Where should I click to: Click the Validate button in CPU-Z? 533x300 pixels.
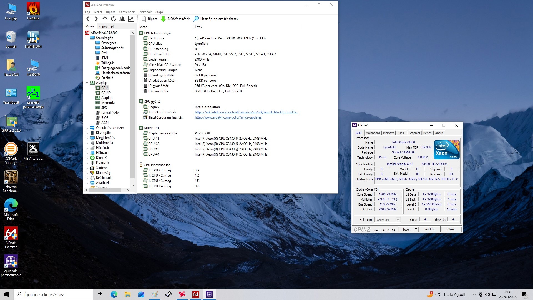point(429,229)
